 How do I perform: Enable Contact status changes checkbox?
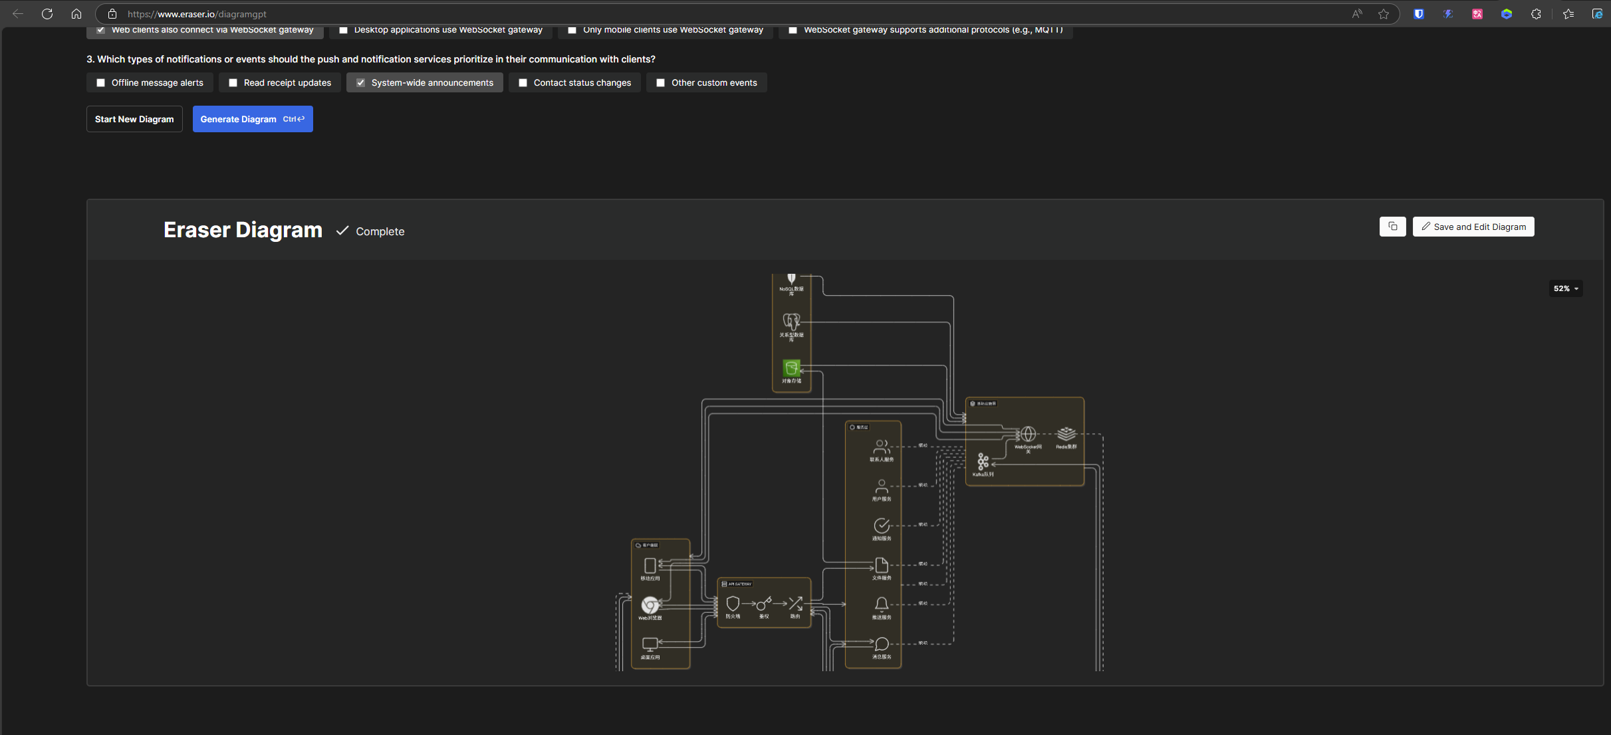(x=523, y=83)
